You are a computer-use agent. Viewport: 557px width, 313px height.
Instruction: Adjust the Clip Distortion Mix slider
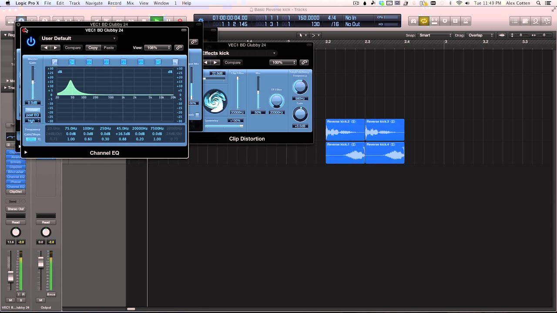click(258, 92)
